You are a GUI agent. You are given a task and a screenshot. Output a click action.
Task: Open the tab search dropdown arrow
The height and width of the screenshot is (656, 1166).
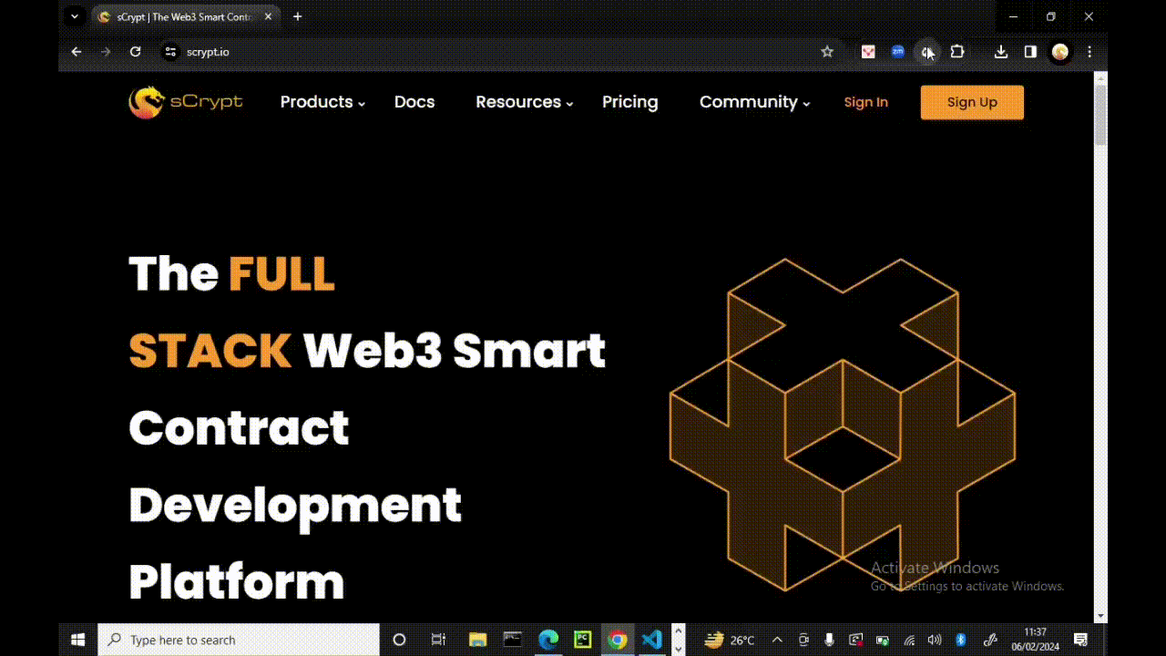tap(75, 16)
